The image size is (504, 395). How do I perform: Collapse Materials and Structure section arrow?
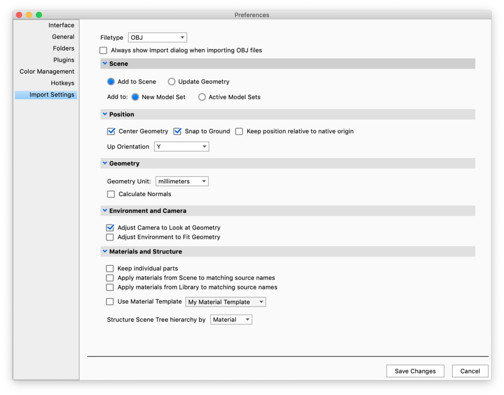point(104,251)
